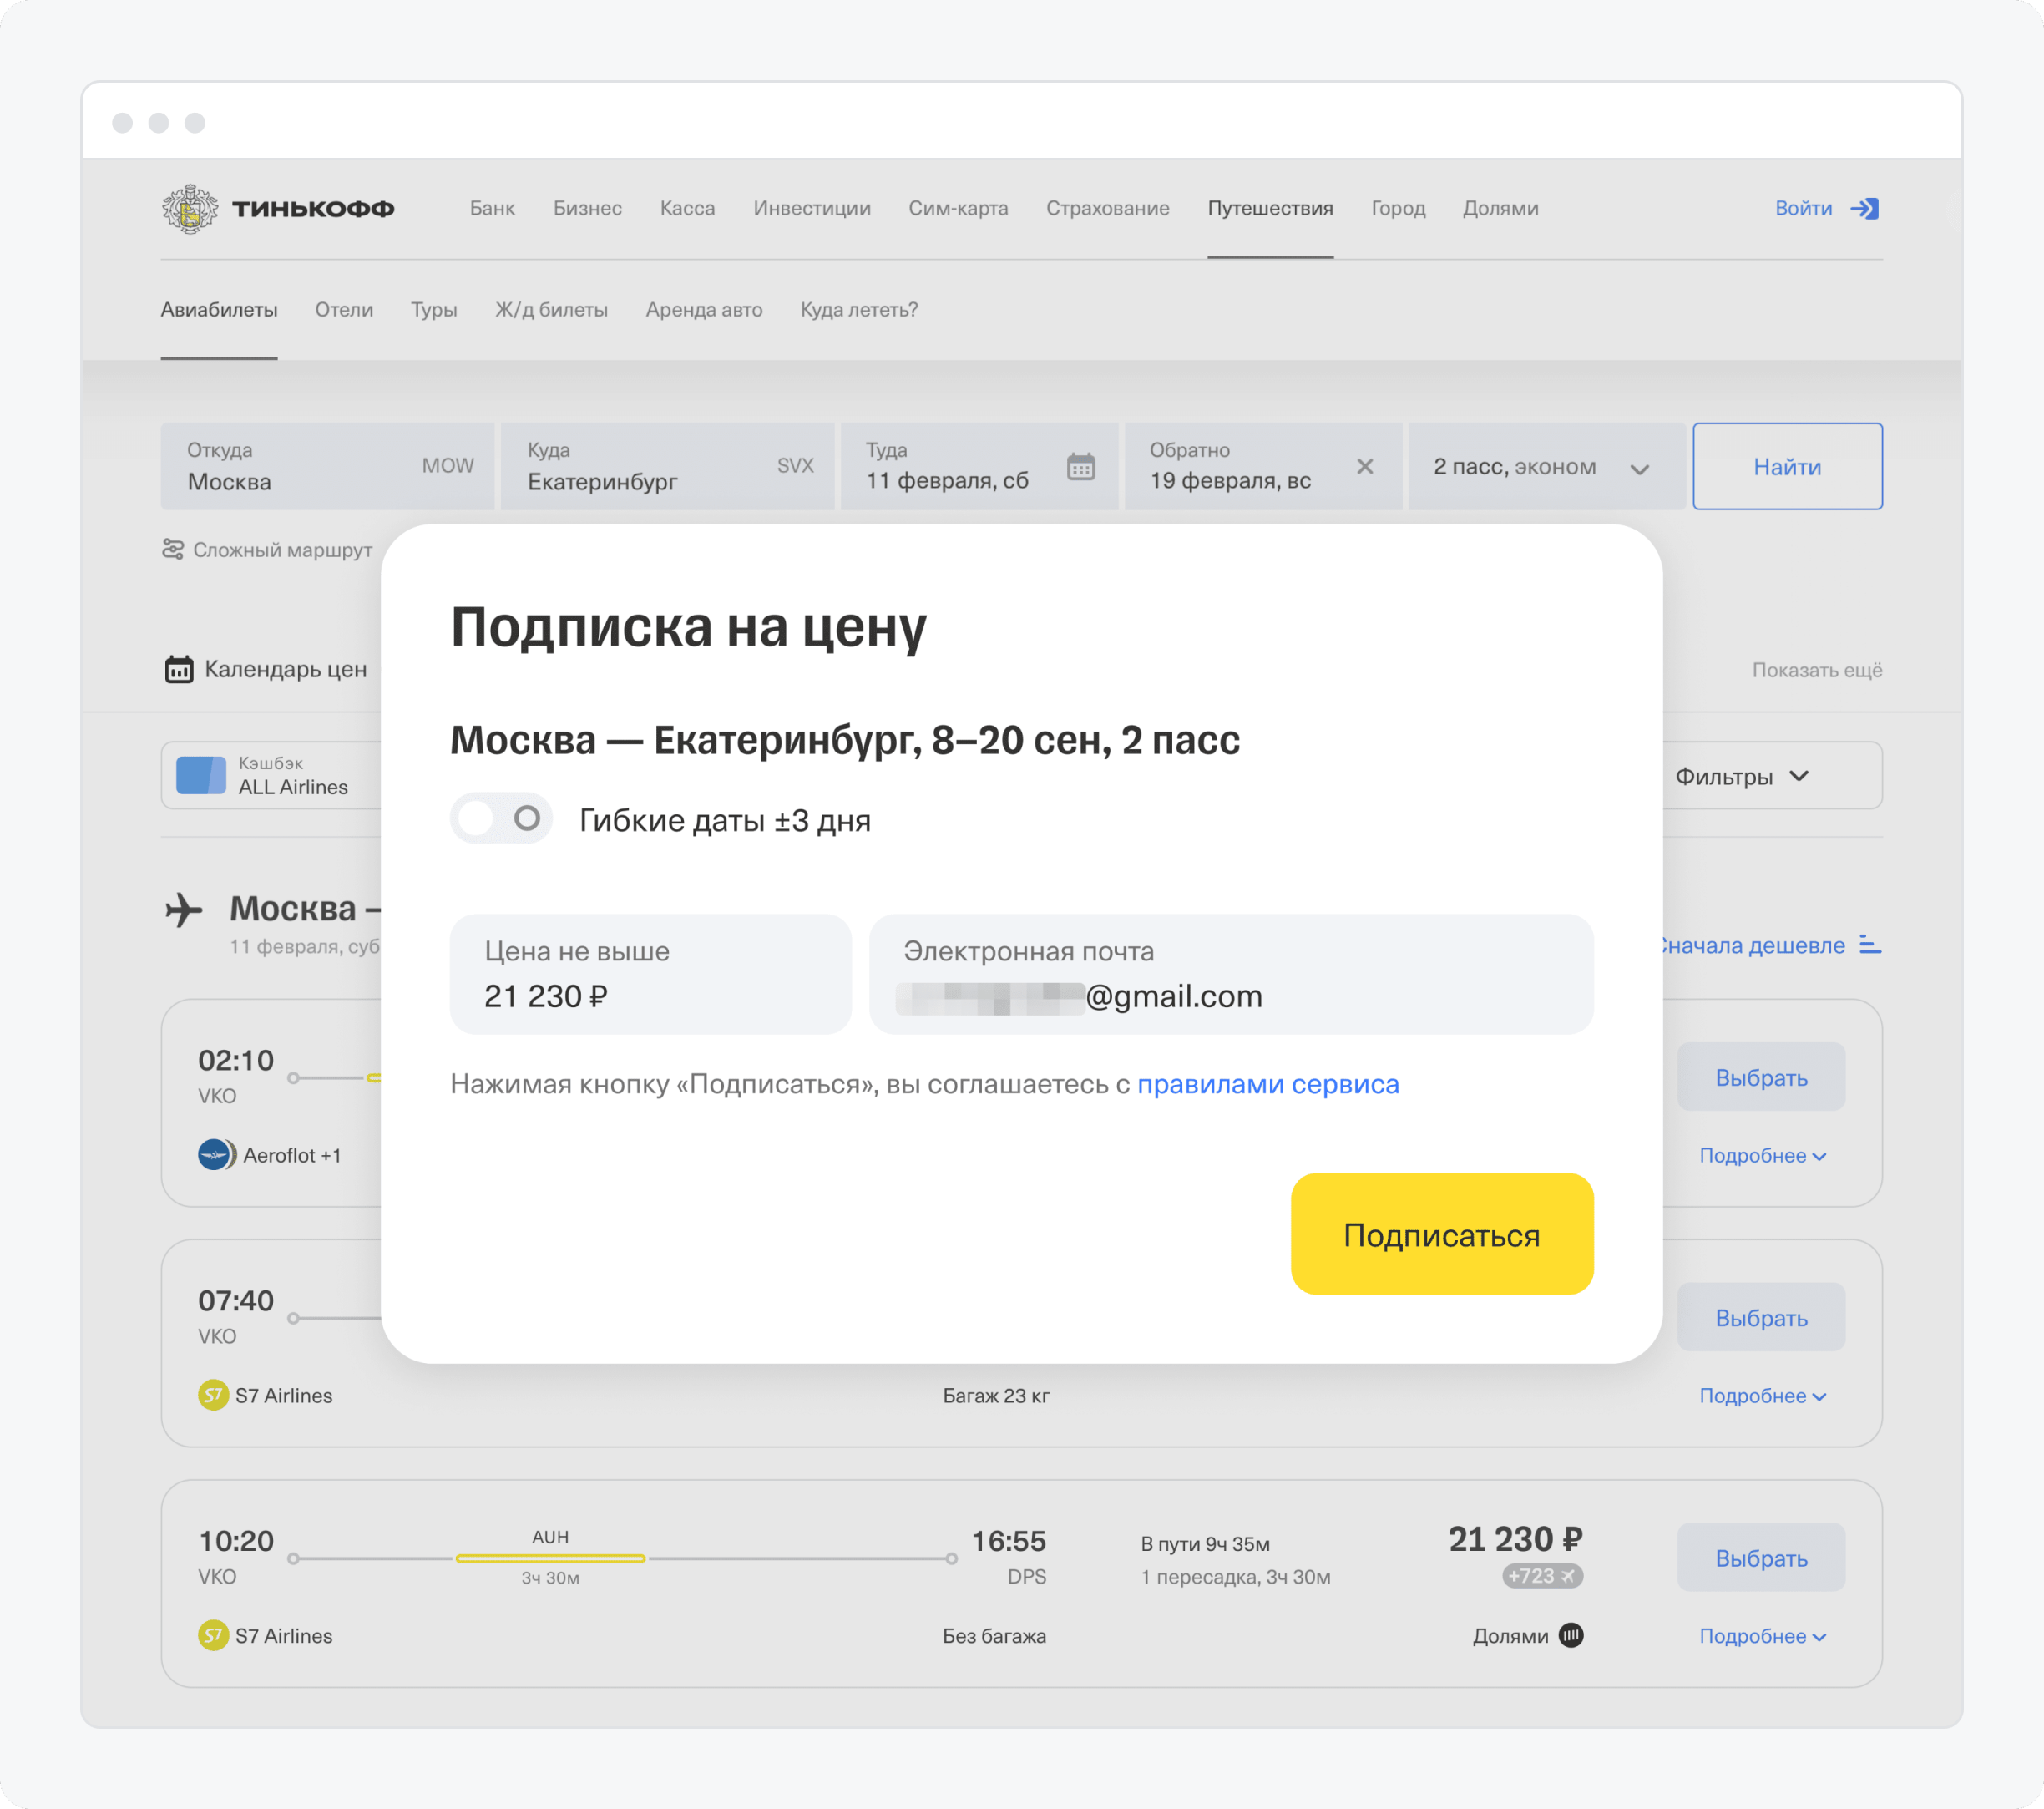Image resolution: width=2044 pixels, height=1809 pixels.
Task: Click the Куда Екатеринбург destination field
Action: tap(668, 466)
